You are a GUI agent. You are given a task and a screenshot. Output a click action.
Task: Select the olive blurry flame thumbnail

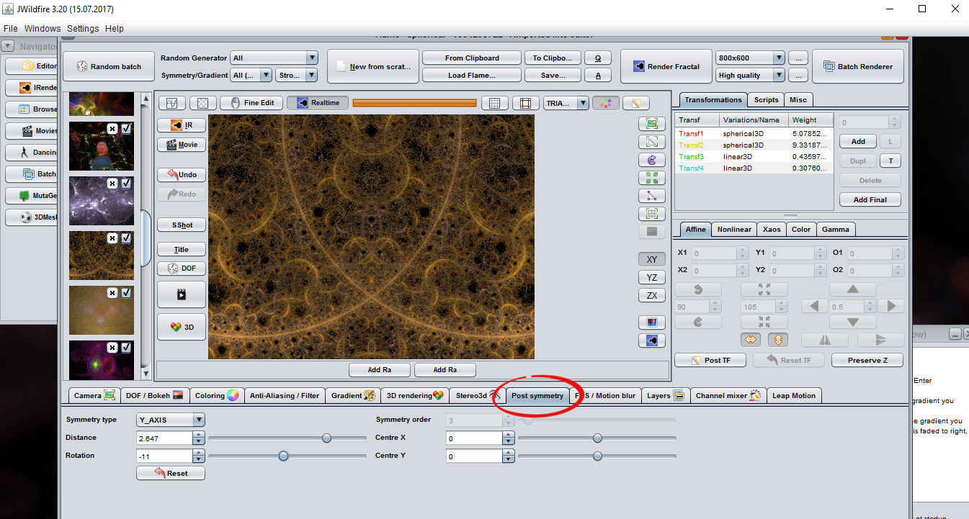coord(102,310)
